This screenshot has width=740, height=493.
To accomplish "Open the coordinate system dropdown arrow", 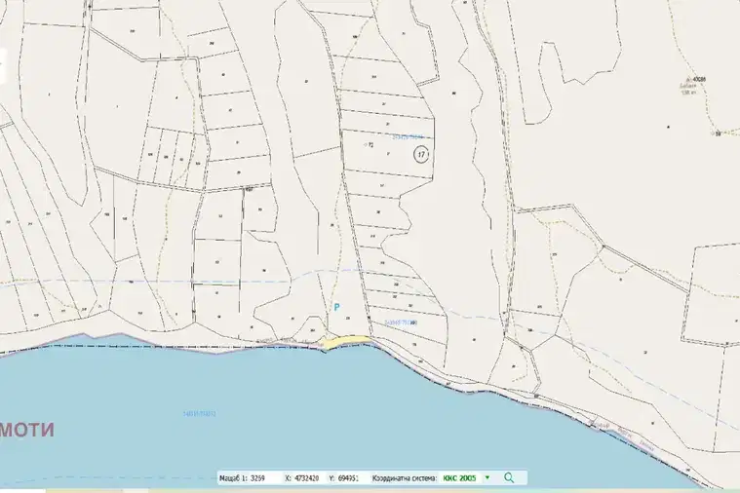I will coord(487,477).
